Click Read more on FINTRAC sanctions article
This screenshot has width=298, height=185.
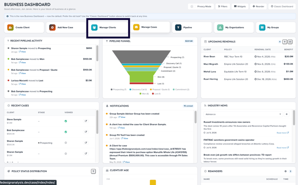click(283, 148)
